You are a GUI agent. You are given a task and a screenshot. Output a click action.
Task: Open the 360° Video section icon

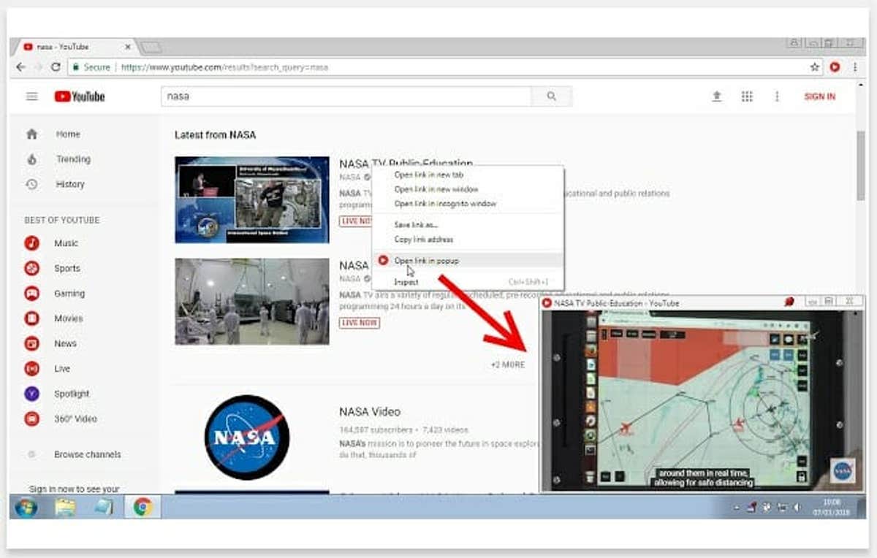pos(31,418)
